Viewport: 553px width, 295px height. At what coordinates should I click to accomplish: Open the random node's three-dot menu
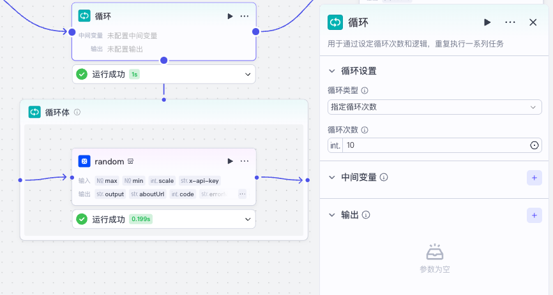point(245,161)
